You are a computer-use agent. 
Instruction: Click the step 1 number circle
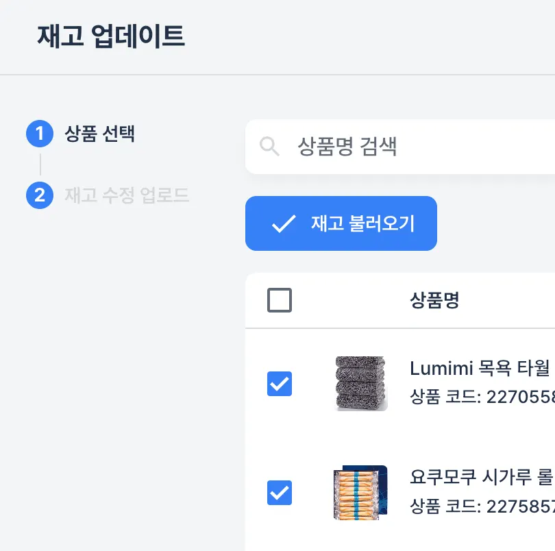[x=40, y=134]
